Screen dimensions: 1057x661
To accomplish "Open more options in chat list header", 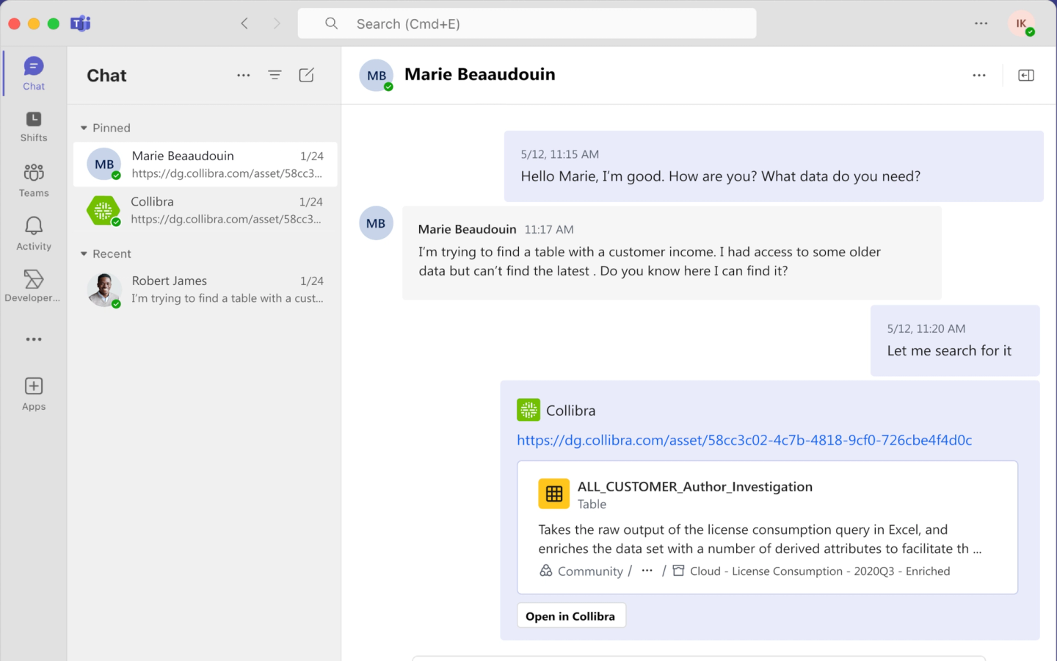I will (244, 75).
